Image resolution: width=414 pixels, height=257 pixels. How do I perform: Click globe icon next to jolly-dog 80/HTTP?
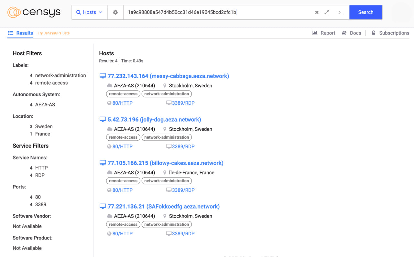109,146
